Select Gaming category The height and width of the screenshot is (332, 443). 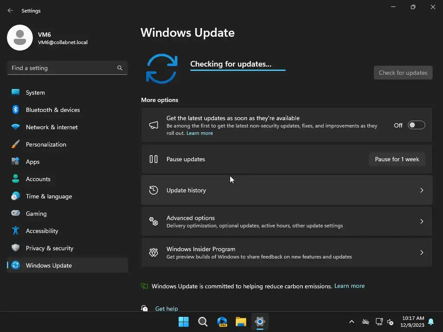click(67, 214)
